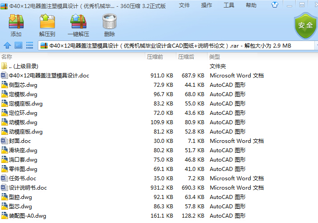
Task: Click AutoCAD icon beside 型腔.dwg
Action: 4,197
